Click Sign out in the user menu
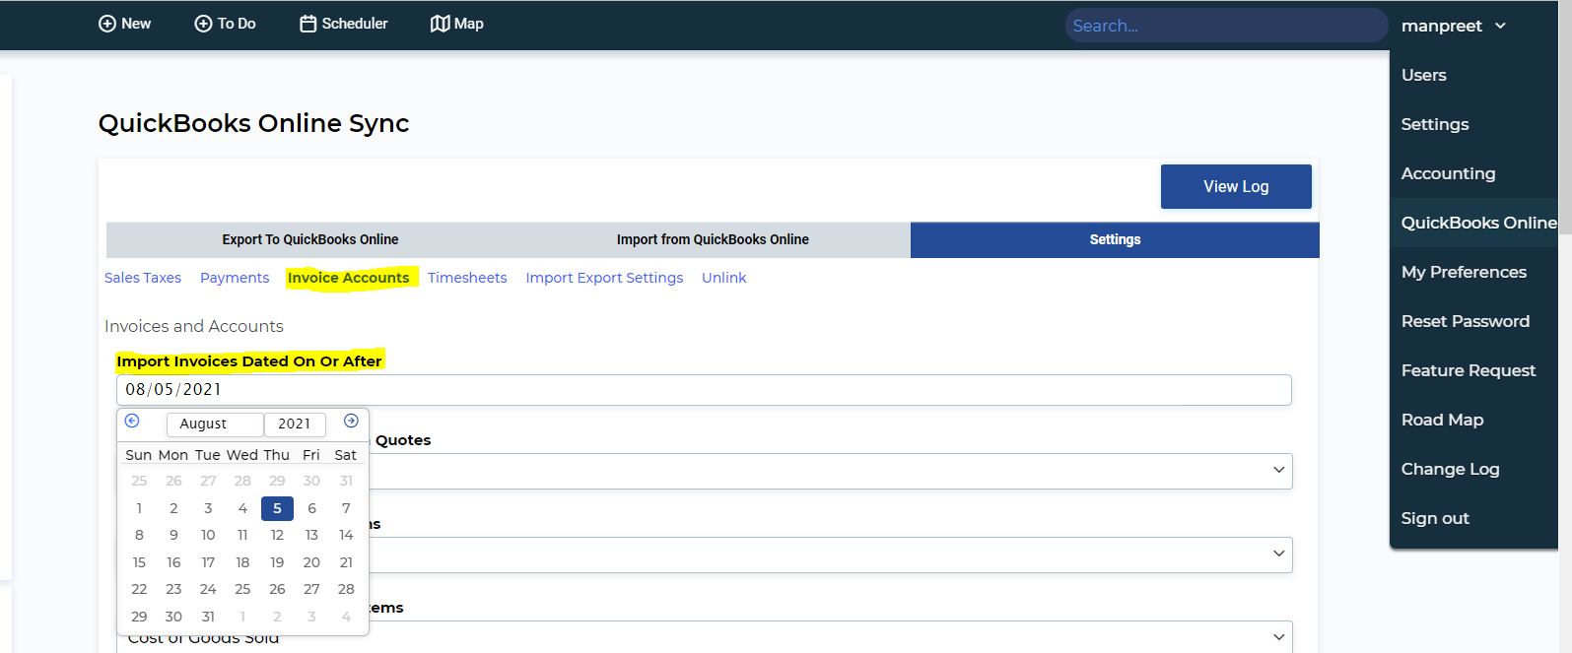1572x653 pixels. point(1435,518)
